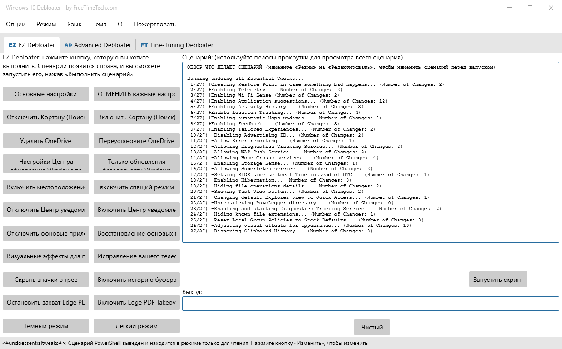Viewport: 562px width, 349px height.
Task: Open the Опции menu
Action: [16, 24]
